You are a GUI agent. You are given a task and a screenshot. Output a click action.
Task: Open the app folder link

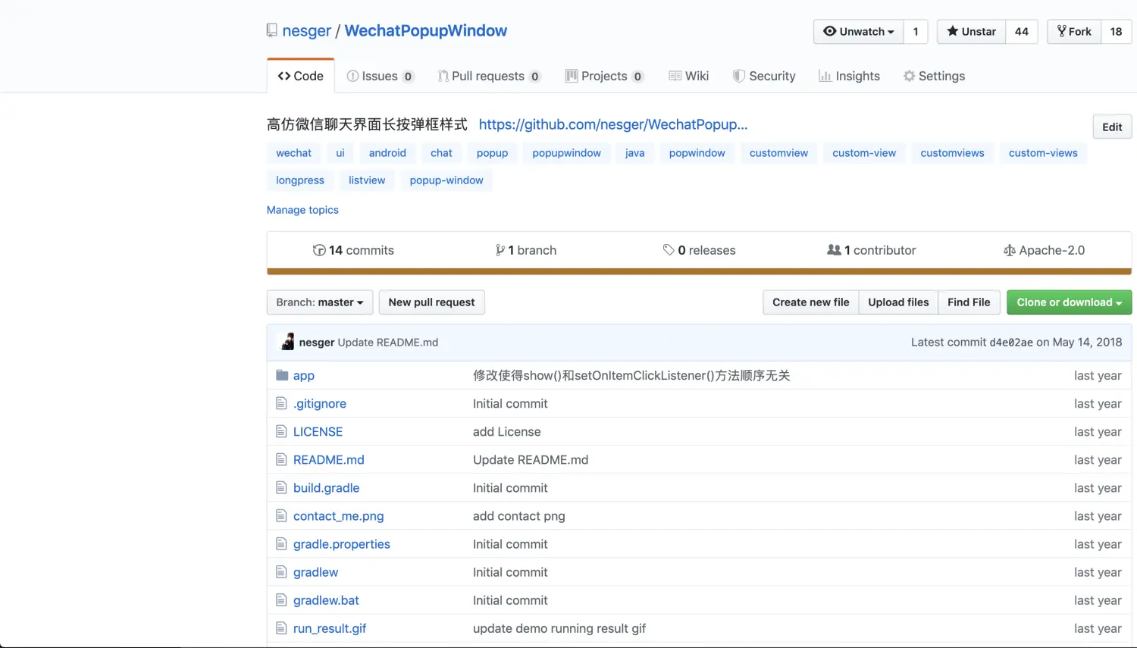[304, 375]
